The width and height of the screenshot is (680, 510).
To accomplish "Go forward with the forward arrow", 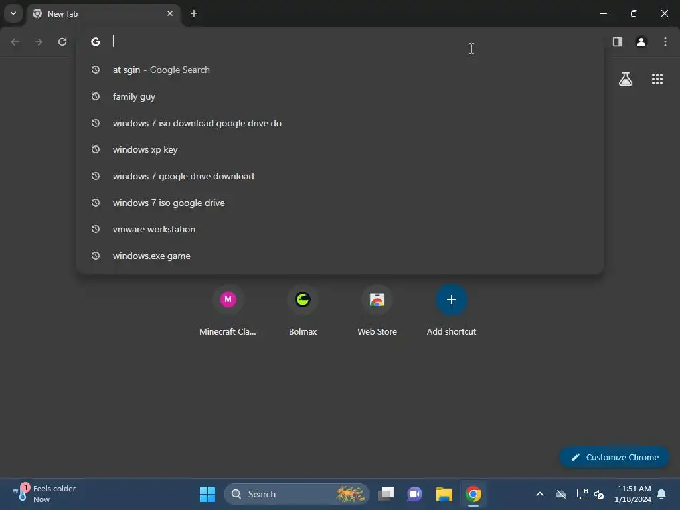I will click(x=39, y=42).
